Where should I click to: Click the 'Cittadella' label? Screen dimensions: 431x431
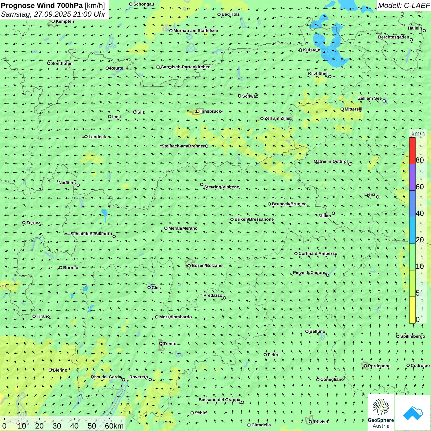[x=261, y=425]
